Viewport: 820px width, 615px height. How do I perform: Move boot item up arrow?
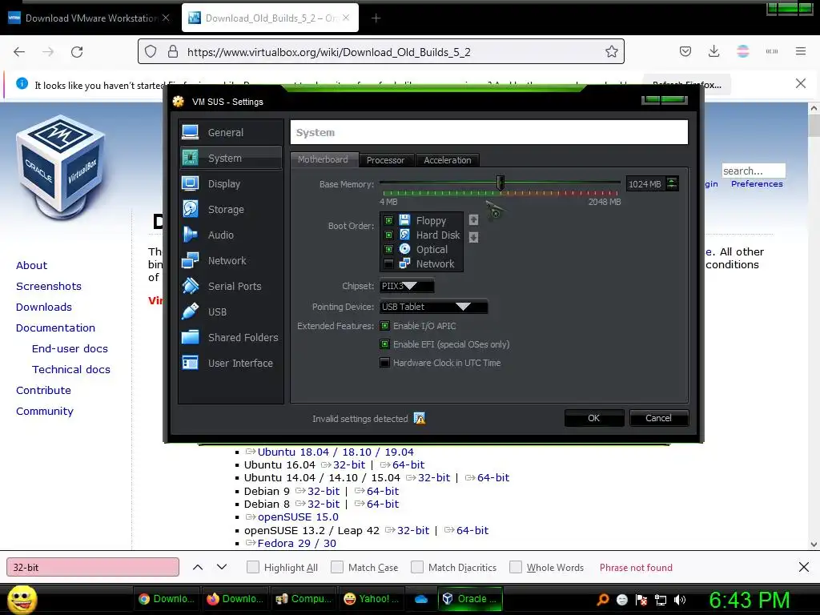click(473, 220)
